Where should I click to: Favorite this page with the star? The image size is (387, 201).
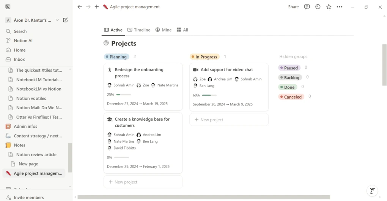329,7
